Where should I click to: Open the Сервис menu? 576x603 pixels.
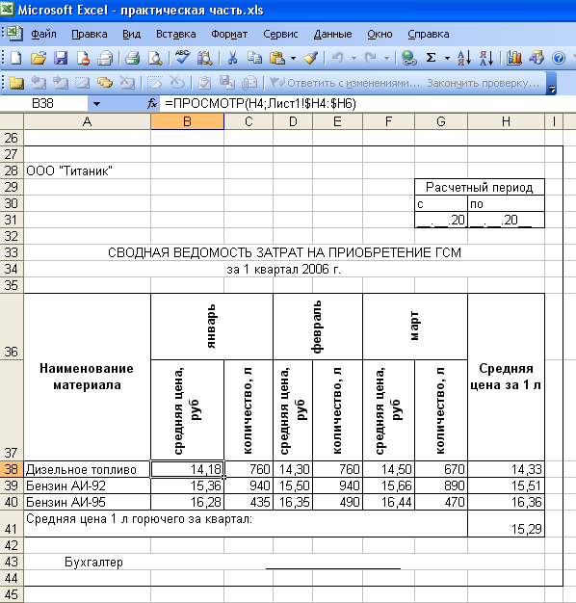[280, 34]
